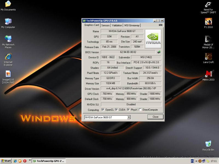Click the BIOS save chip icon
The width and height of the screenshot is (219, 164).
(159, 52)
